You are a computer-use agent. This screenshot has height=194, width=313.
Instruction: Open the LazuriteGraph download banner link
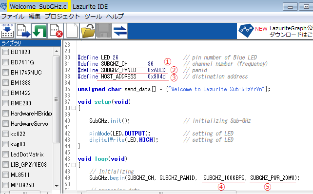tap(275, 31)
